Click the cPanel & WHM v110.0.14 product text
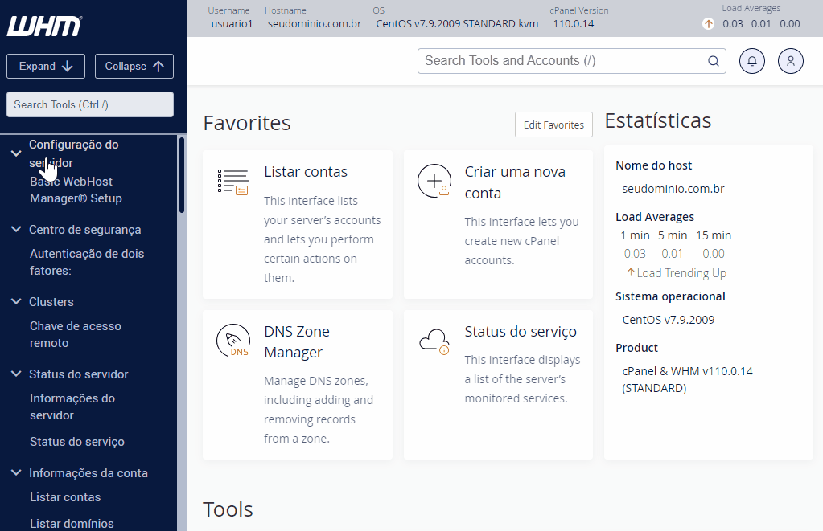Screen dimensions: 823x531 pyautogui.click(x=688, y=379)
